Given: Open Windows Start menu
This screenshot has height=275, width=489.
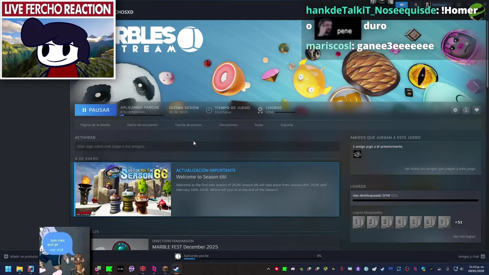Looking at the screenshot, I should [x=8, y=269].
